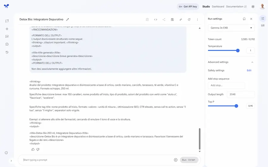Click the Top P value field 0.95
Image resolution: width=268 pixels, height=167 pixels.
tap(250, 106)
